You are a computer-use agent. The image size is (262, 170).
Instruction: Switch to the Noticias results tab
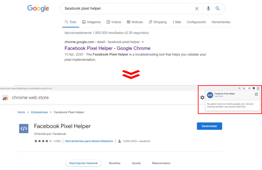point(135,22)
